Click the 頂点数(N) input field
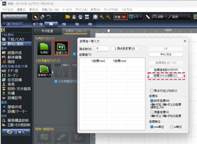This screenshot has width=197, height=144. pyautogui.click(x=102, y=49)
